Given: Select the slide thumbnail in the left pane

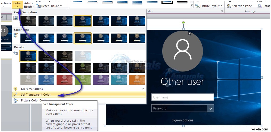Looking at the screenshot, I should (6, 38).
